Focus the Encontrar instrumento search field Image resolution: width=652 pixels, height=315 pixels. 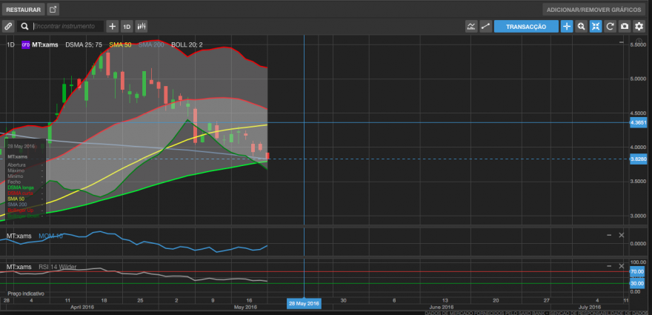[67, 26]
